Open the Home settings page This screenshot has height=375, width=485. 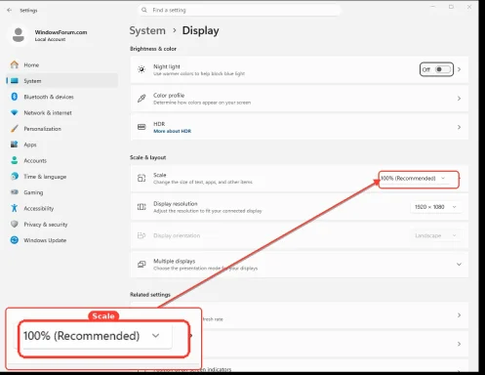pos(61,64)
